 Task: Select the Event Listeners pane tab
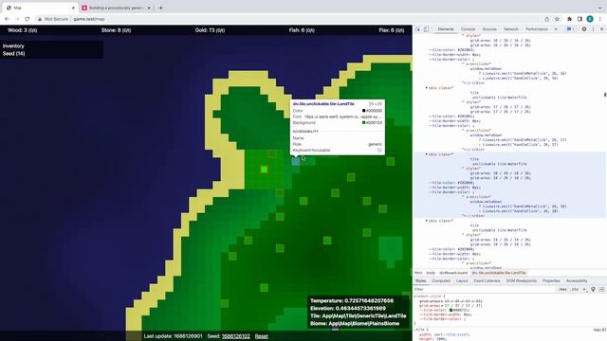pyautogui.click(x=487, y=281)
